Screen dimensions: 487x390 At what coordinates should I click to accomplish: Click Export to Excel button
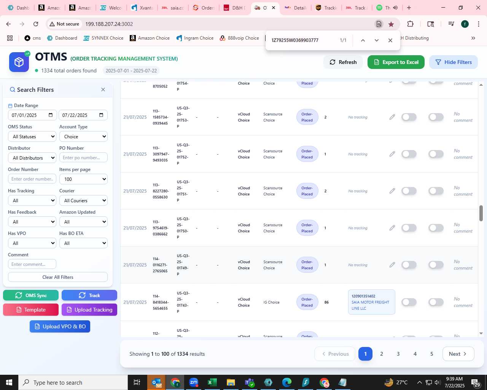[396, 62]
